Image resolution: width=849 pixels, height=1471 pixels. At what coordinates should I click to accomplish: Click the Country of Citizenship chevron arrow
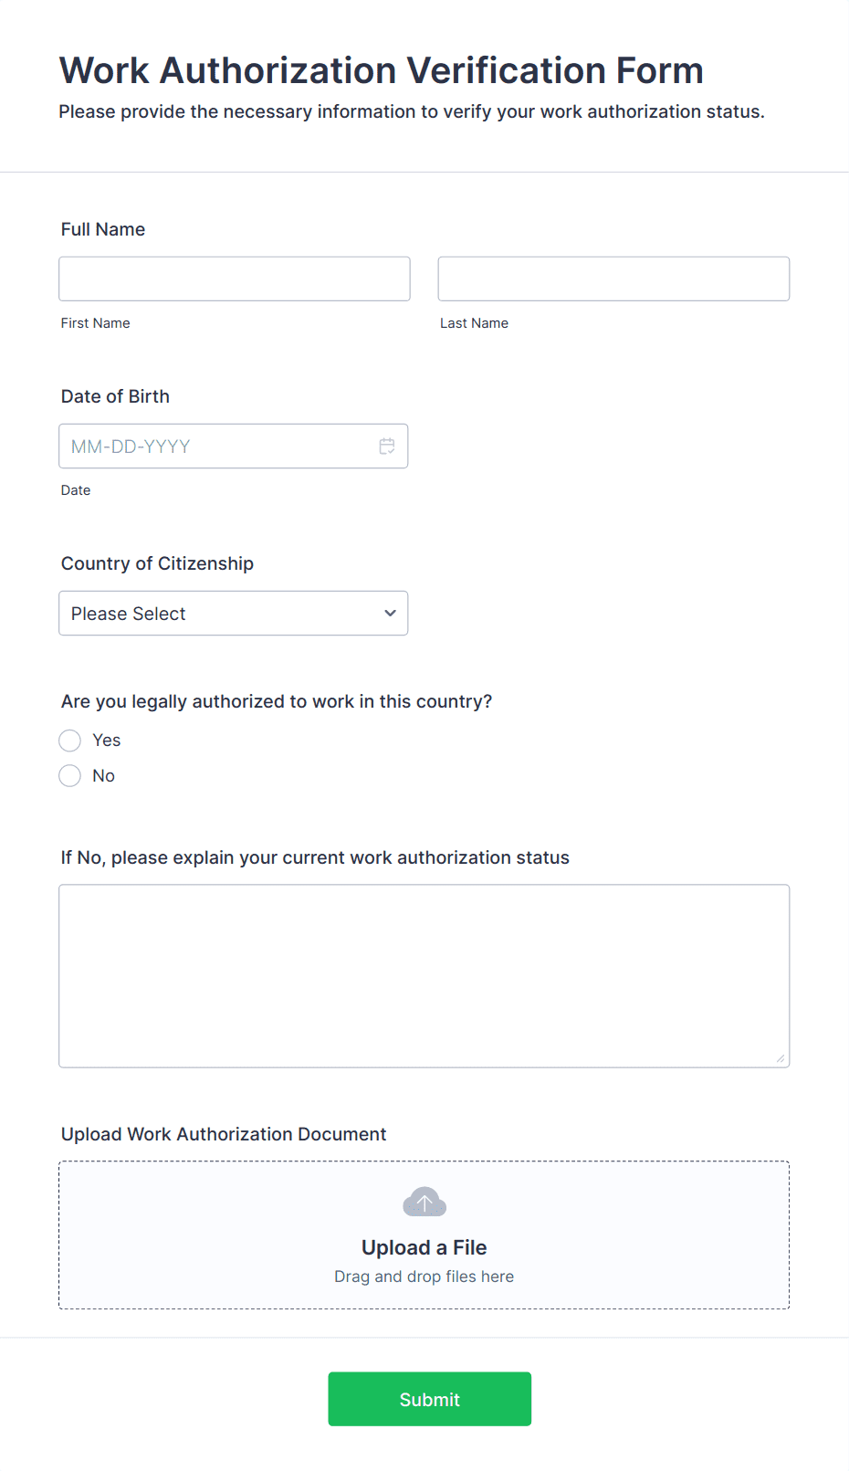(390, 614)
